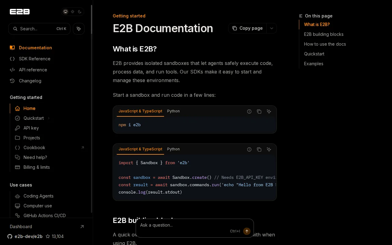Image resolution: width=392 pixels, height=245 pixels.
Task: Jump to How to use the docs
Action: click(325, 44)
